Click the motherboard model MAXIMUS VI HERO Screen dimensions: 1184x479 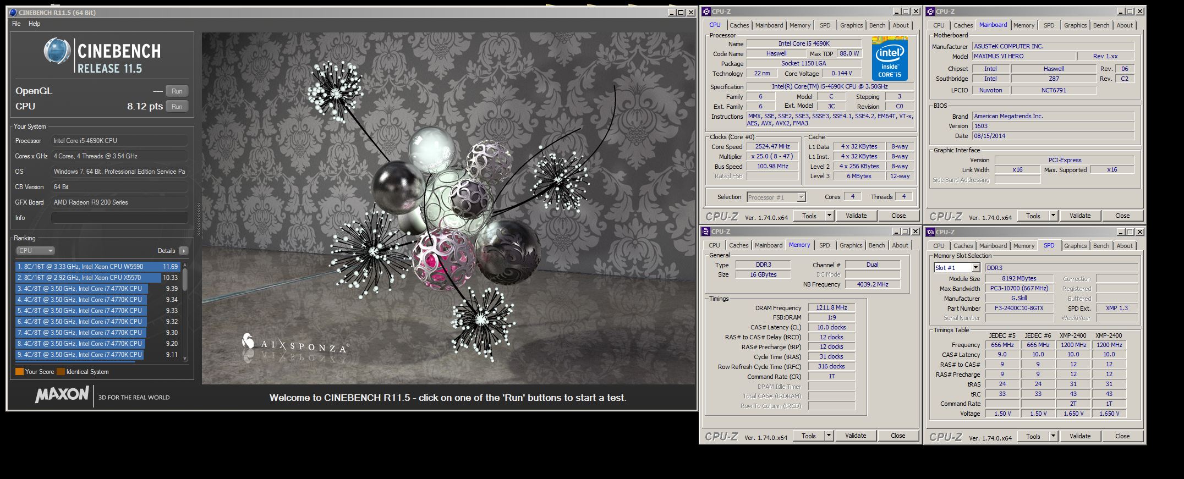pyautogui.click(x=1023, y=57)
